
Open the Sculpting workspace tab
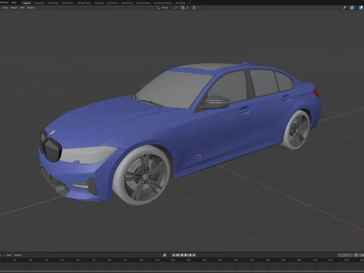tap(53, 3)
